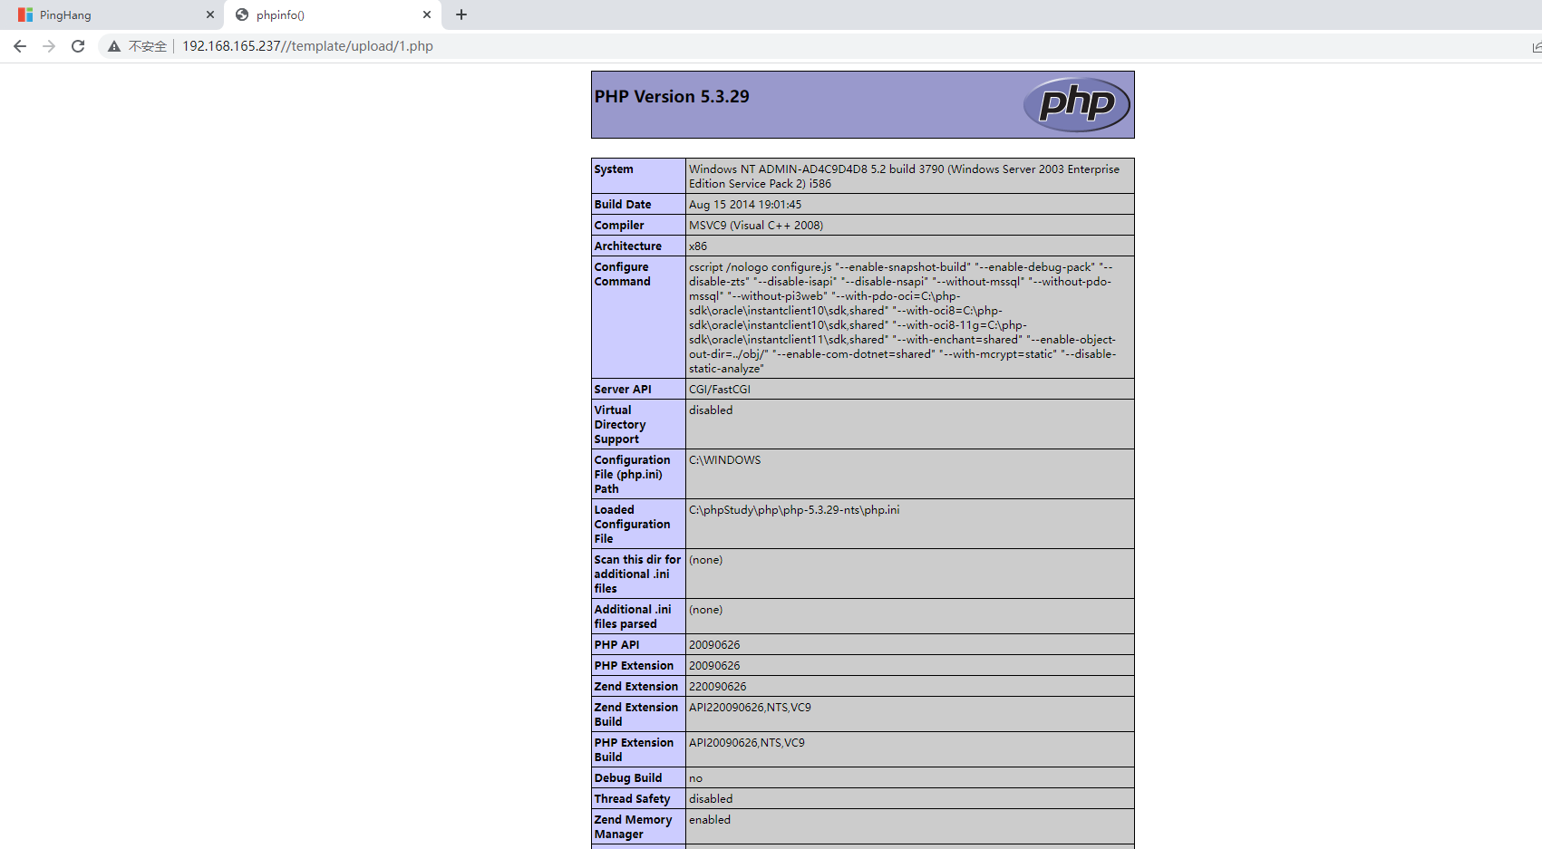Select the "PHP API" label
Image resolution: width=1542 pixels, height=849 pixels.
coord(617,645)
